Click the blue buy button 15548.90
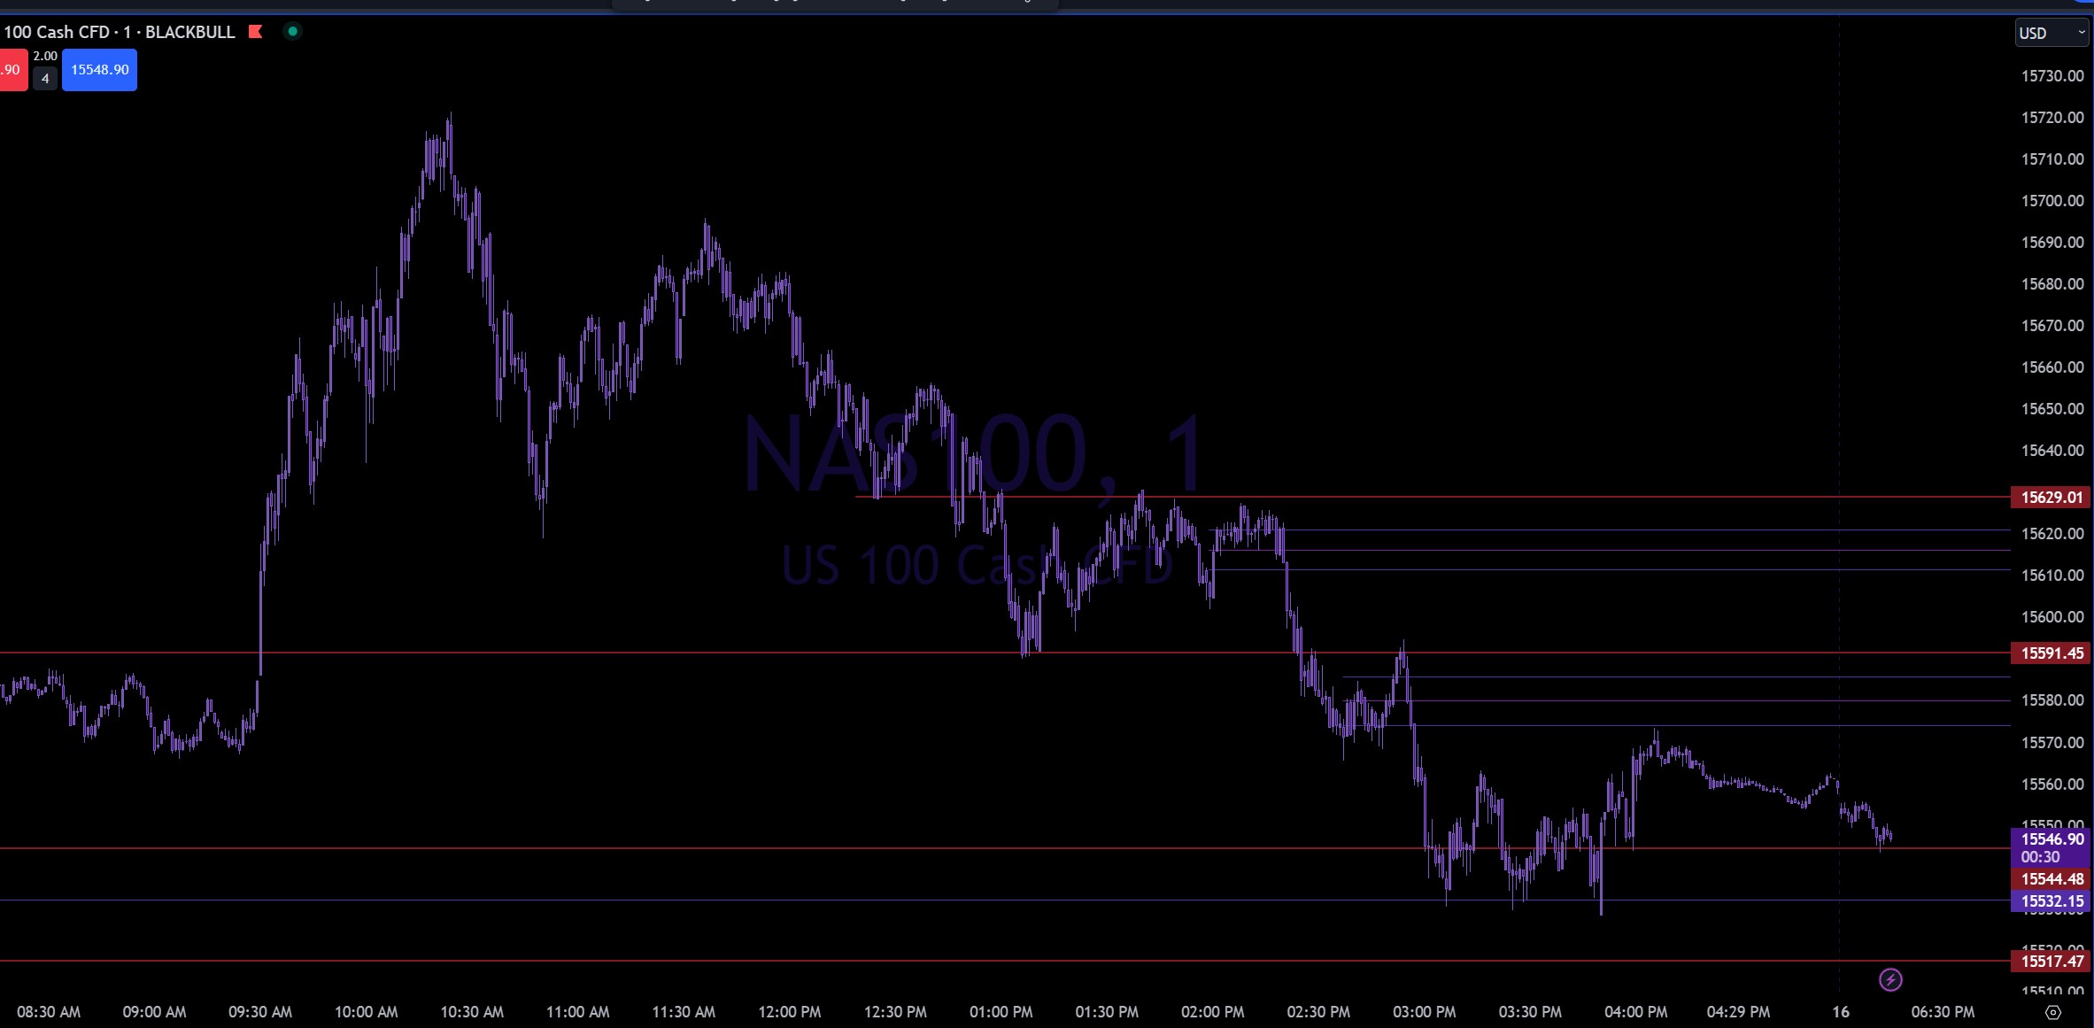This screenshot has height=1028, width=2094. pyautogui.click(x=99, y=70)
